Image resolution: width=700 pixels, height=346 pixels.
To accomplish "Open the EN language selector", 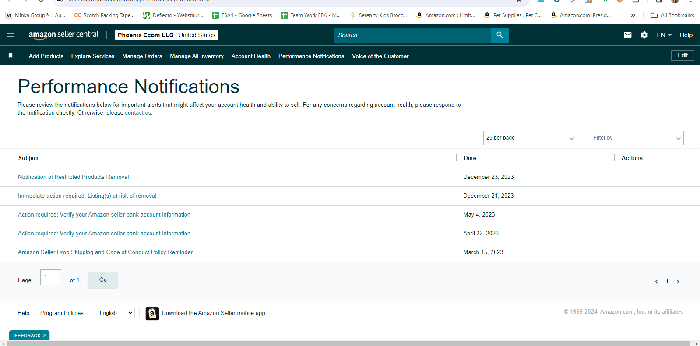I will pos(664,35).
